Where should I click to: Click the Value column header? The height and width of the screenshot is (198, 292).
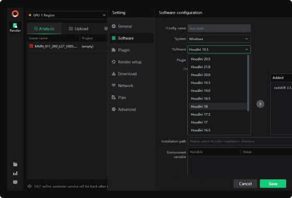coord(247,152)
